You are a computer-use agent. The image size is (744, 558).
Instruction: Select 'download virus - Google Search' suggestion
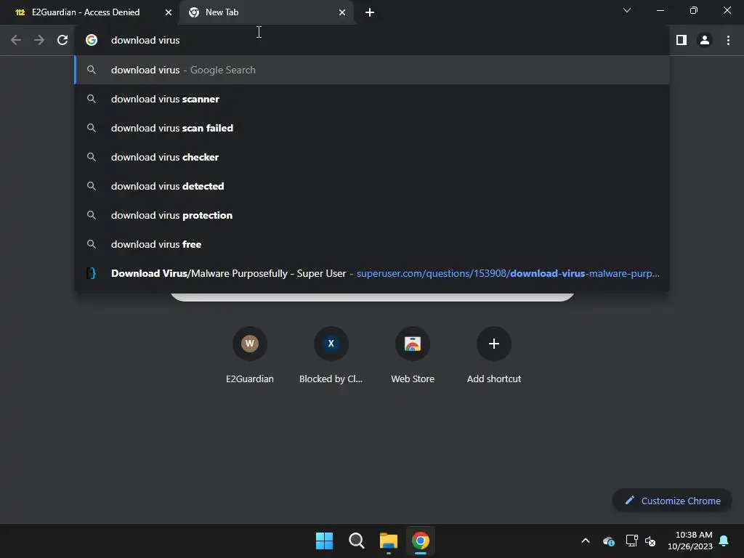(372, 70)
